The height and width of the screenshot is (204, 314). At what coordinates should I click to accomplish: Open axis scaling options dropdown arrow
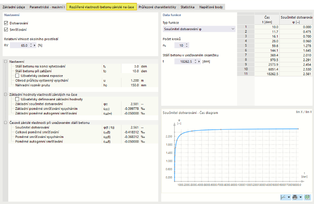(289, 197)
